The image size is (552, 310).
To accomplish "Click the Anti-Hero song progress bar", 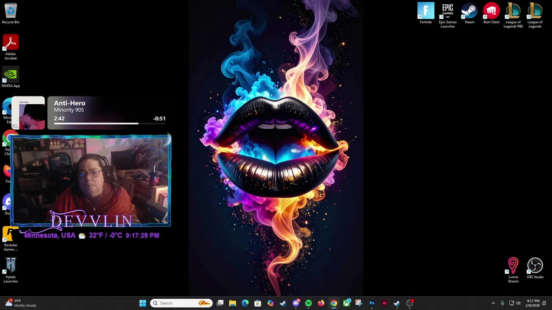I will pos(110,124).
